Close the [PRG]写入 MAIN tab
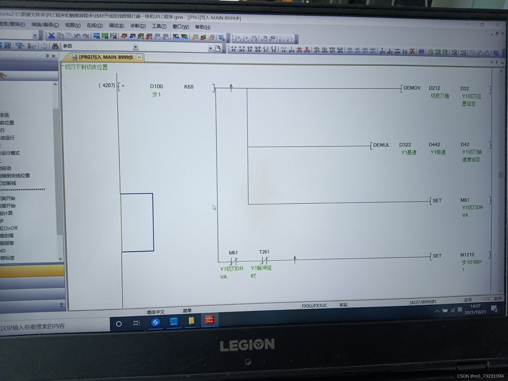The image size is (508, 381). pyautogui.click(x=139, y=57)
